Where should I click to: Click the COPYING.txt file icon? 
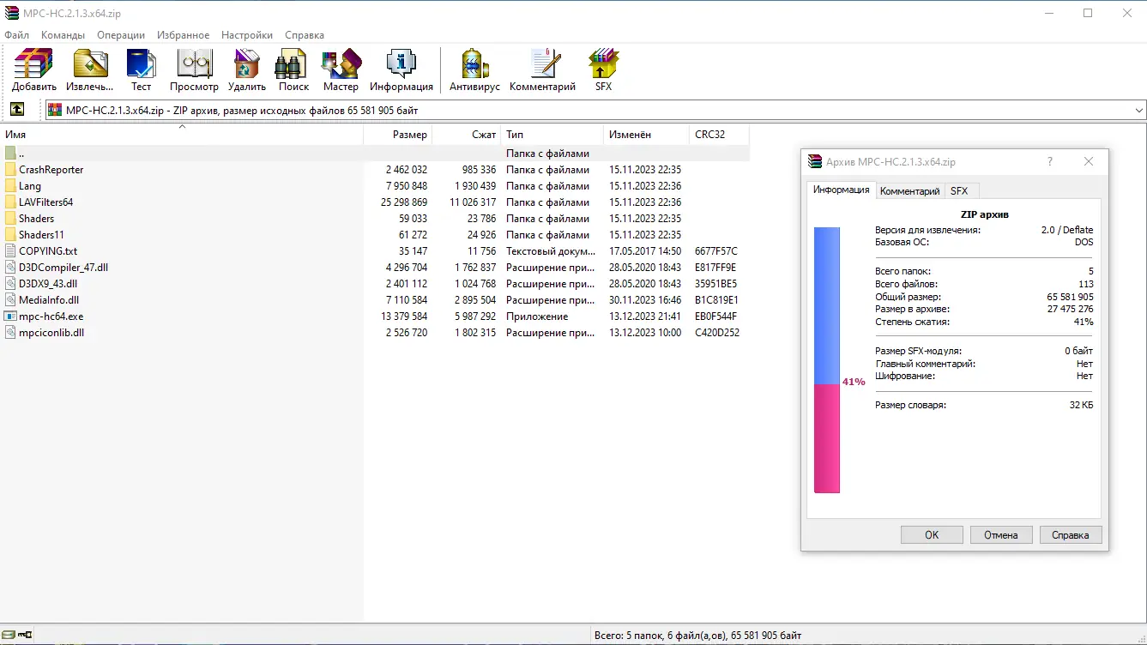10,251
